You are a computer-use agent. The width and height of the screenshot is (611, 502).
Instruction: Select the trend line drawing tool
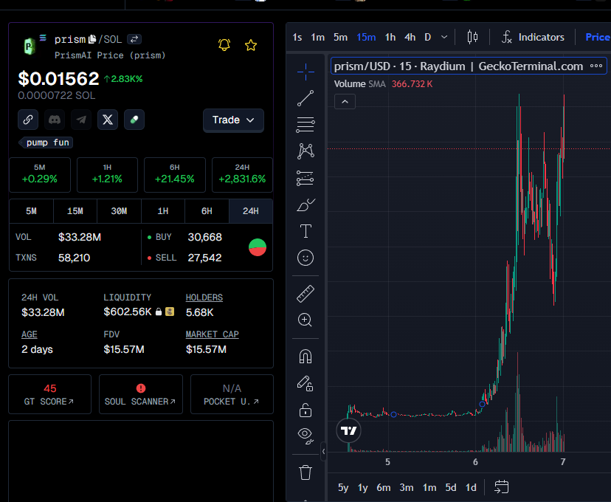pos(305,98)
